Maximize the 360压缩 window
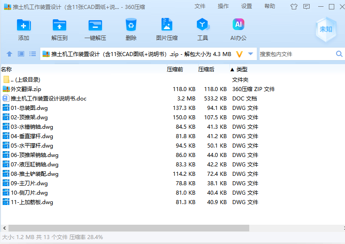 (x=332, y=7)
